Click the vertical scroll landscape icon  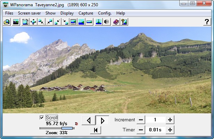tap(99, 22)
